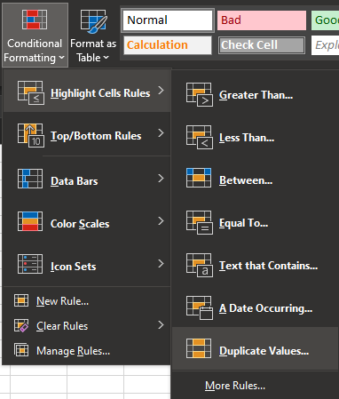Click the Greater Than rule icon
The image size is (339, 399).
[200, 95]
